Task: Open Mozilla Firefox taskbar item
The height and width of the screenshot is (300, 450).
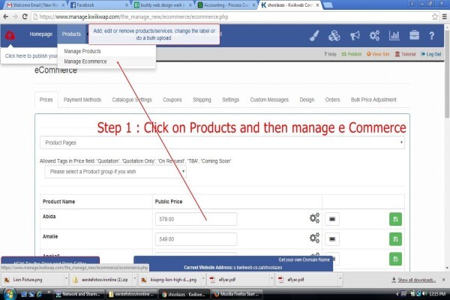Action: pyautogui.click(x=236, y=294)
